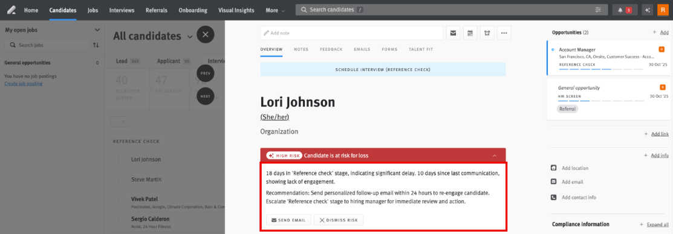The image size is (673, 234).
Task: Open the Home nav item
Action: (31, 10)
